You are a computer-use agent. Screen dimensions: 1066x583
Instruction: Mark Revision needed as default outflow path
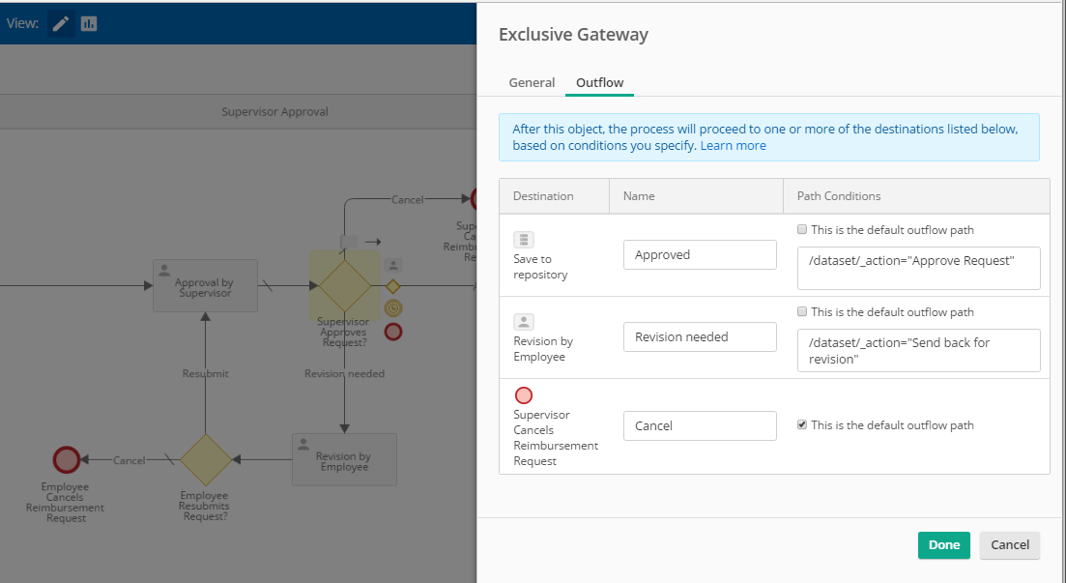coord(802,312)
